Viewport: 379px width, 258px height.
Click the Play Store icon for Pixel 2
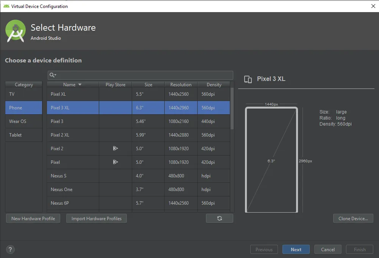[x=115, y=148]
